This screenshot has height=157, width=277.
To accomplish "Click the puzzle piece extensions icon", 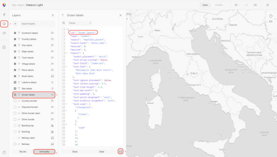I will tap(4, 47).
